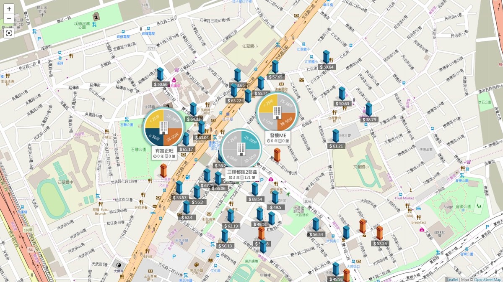Image resolution: width=503 pixels, height=282 pixels.
Task: Click the $63.22 price label
Action: tap(234, 101)
